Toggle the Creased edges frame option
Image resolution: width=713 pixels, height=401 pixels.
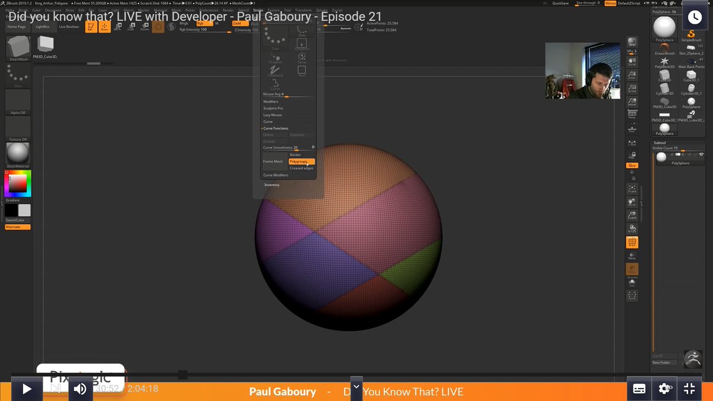(302, 168)
